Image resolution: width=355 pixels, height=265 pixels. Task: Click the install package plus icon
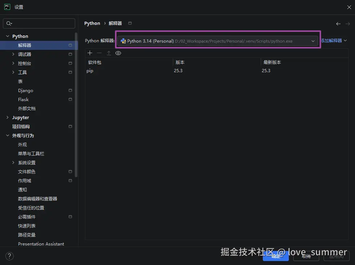[90, 53]
